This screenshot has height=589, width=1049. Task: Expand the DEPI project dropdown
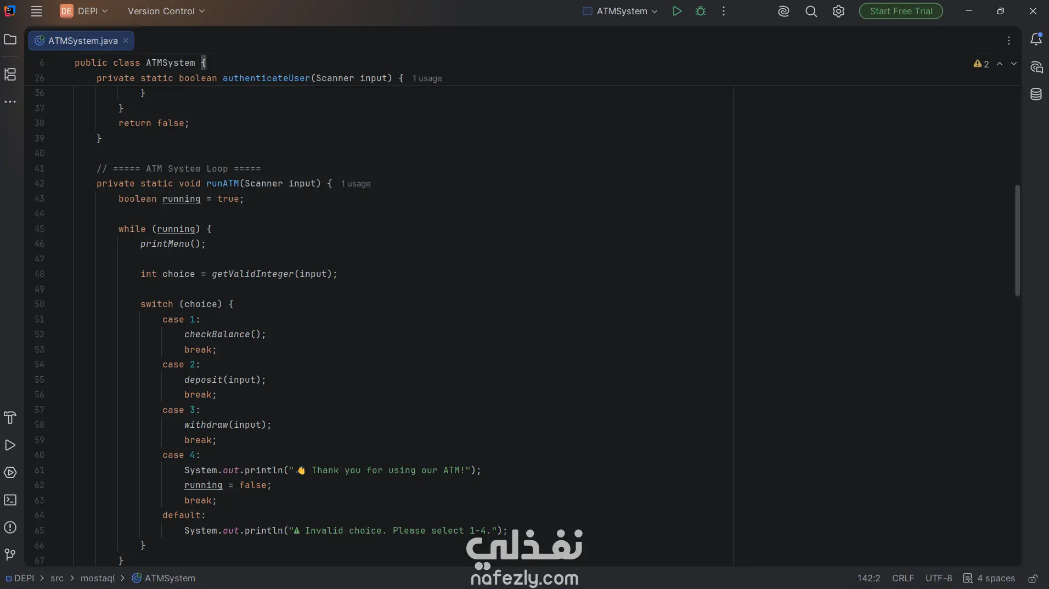tap(84, 11)
